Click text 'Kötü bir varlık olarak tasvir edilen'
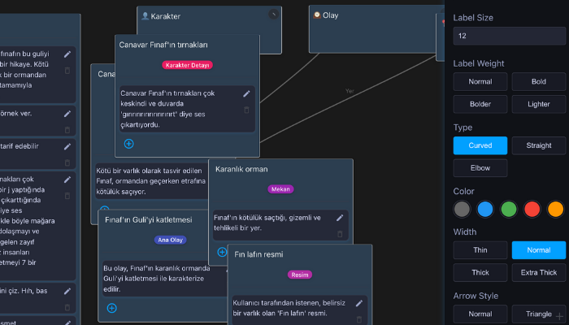This screenshot has width=569, height=325. 149,171
